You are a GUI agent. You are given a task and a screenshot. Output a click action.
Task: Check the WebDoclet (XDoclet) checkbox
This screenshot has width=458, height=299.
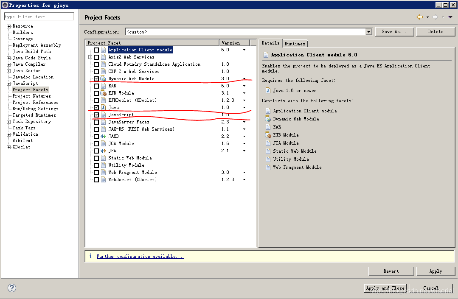pyautogui.click(x=96, y=180)
